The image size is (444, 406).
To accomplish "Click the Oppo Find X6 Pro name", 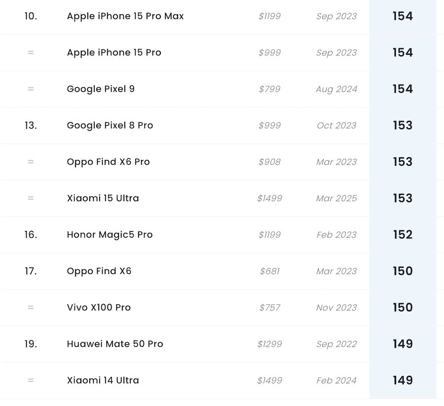I will (x=108, y=162).
